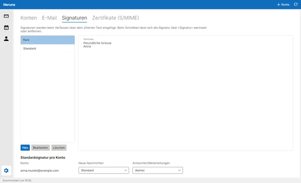
Task: Click the sync refresh icon in header
Action: pyautogui.click(x=296, y=5)
